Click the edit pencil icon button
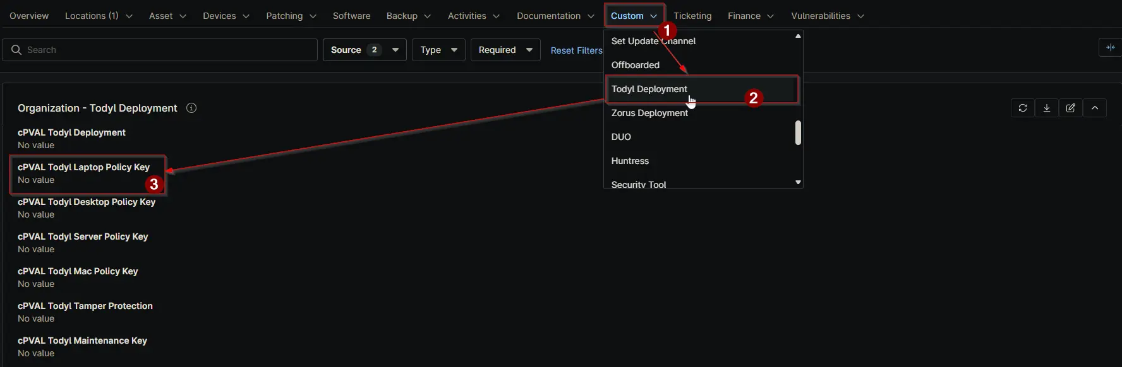 click(x=1071, y=108)
